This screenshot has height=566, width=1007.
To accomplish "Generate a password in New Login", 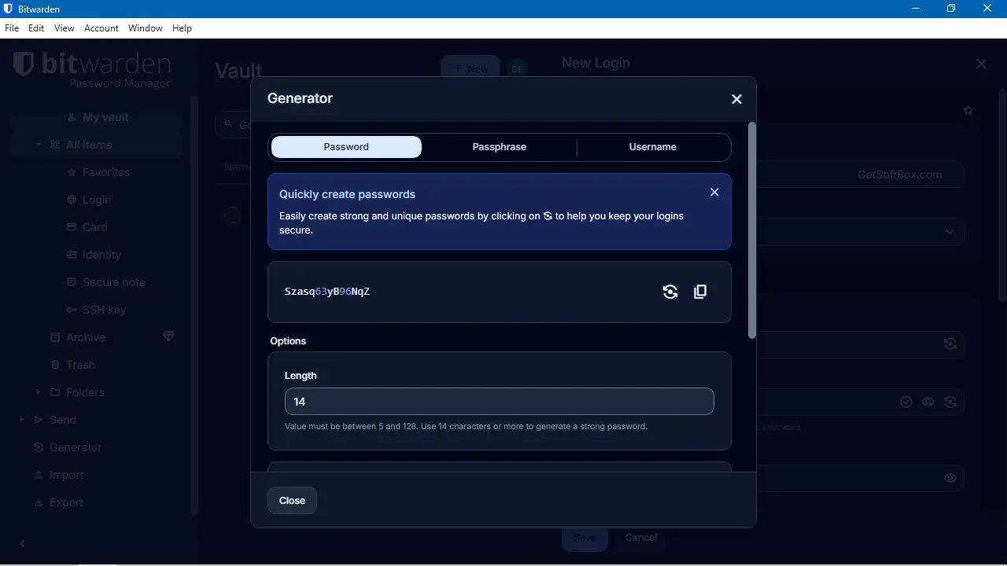I will [x=950, y=402].
